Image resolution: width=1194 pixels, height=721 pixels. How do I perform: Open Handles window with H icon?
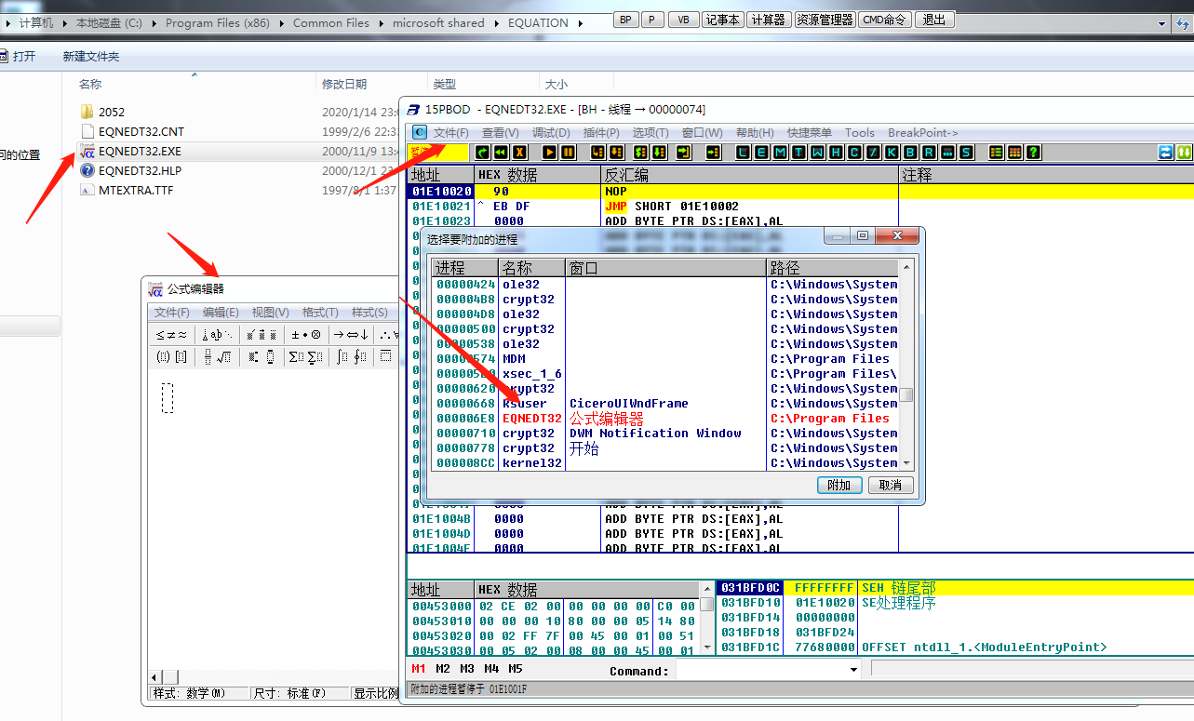click(837, 152)
